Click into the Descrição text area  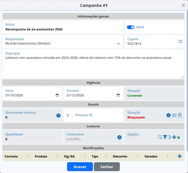click(93, 64)
